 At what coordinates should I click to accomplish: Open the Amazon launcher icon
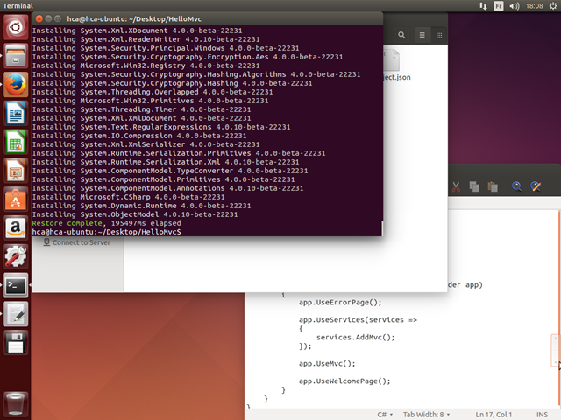pyautogui.click(x=16, y=227)
